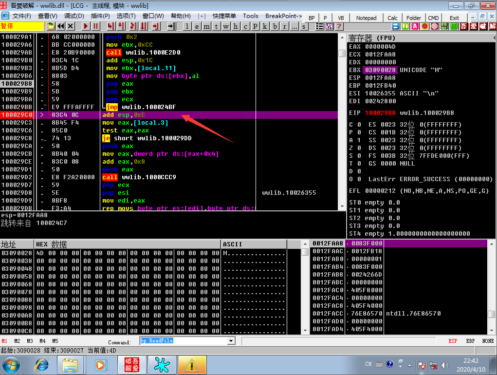Click the Step into toolbar icon
This screenshot has width=497, height=375.
coord(110,26)
